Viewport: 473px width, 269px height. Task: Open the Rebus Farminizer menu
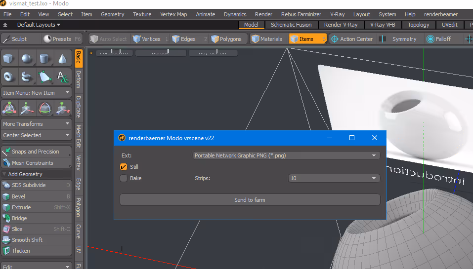[301, 14]
